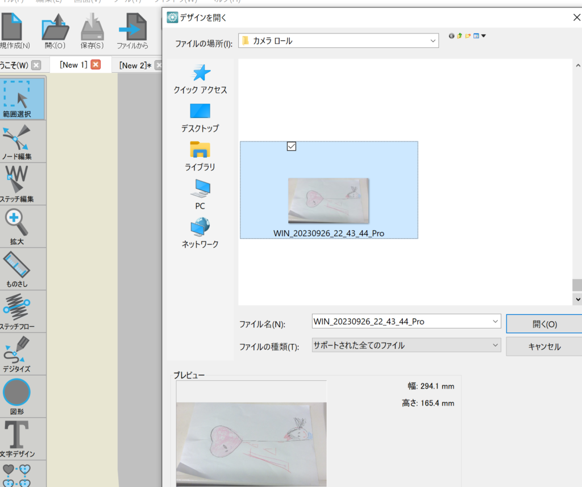This screenshot has height=487, width=582.
Task: Choose the ステッチ編集 stitch edit tool
Action: (22, 183)
